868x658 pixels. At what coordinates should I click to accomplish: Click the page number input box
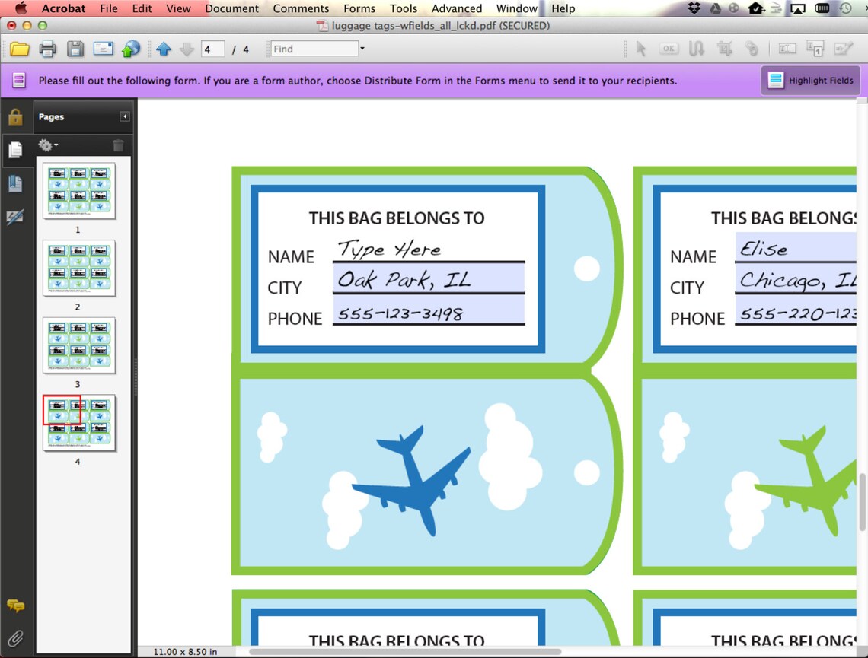[x=212, y=49]
